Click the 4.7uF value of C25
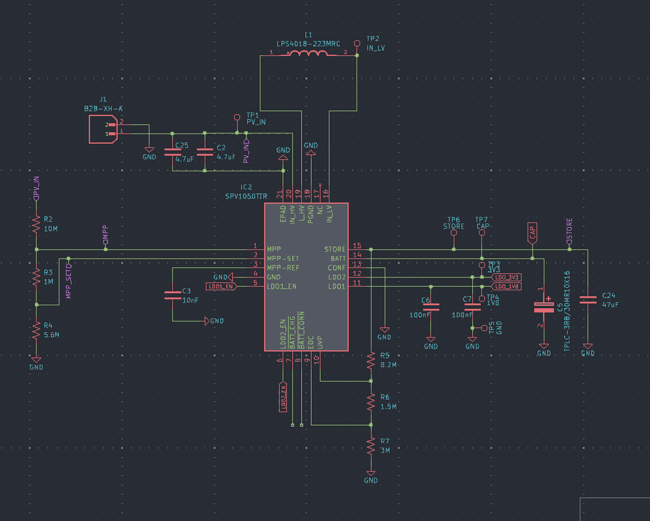The image size is (650, 521). click(185, 159)
